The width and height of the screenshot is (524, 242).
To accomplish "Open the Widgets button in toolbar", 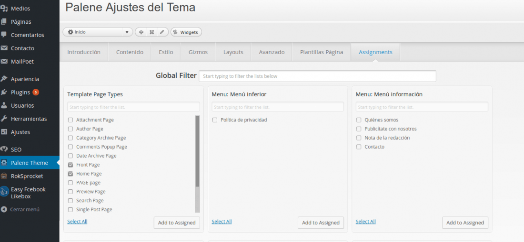I will 186,32.
